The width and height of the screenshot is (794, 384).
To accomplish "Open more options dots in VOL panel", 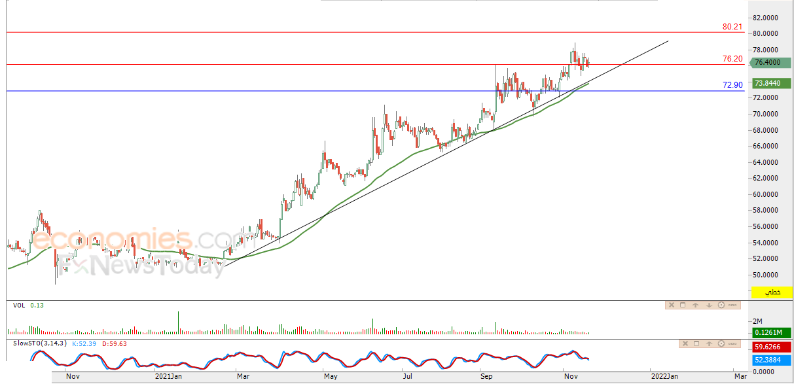I will pyautogui.click(x=732, y=305).
